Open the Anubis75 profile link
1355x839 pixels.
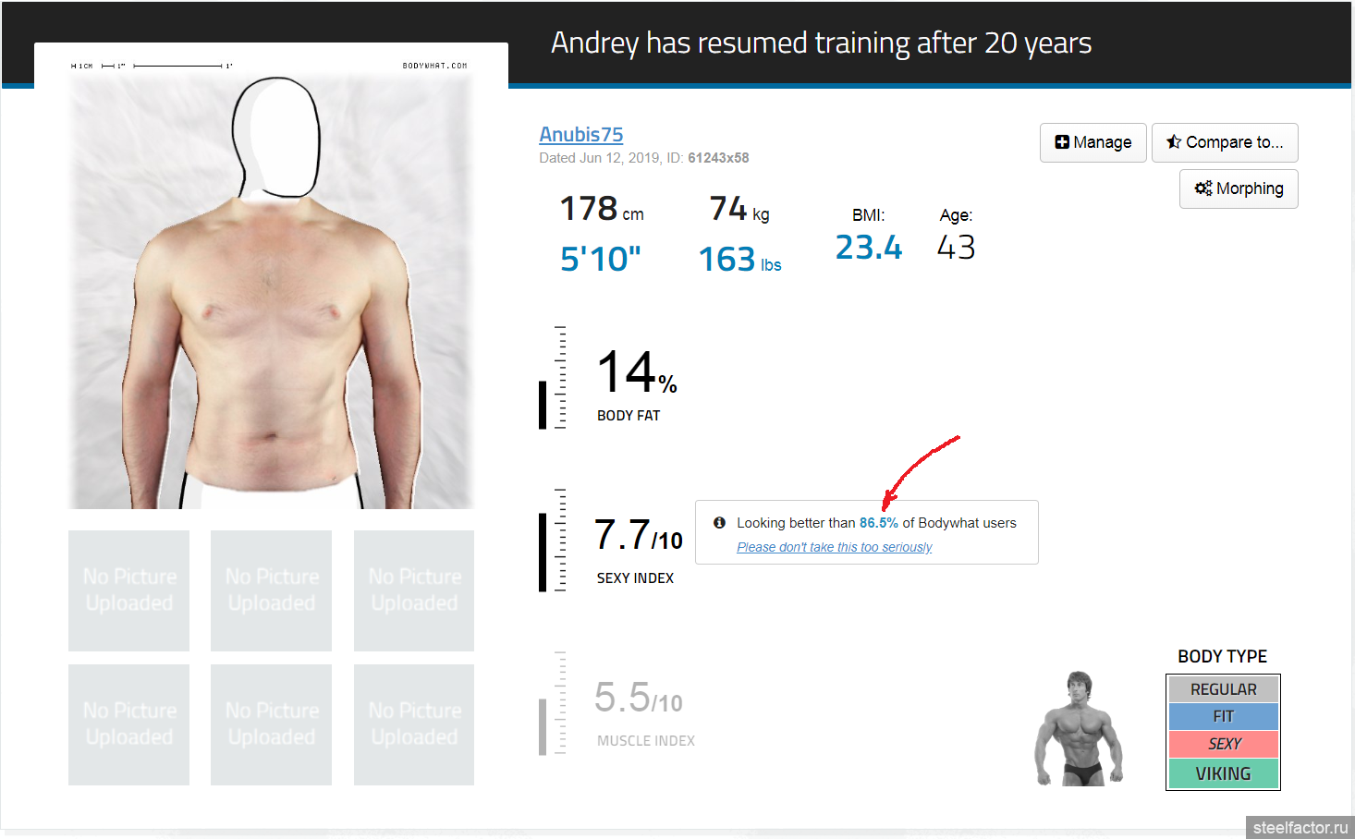click(580, 135)
